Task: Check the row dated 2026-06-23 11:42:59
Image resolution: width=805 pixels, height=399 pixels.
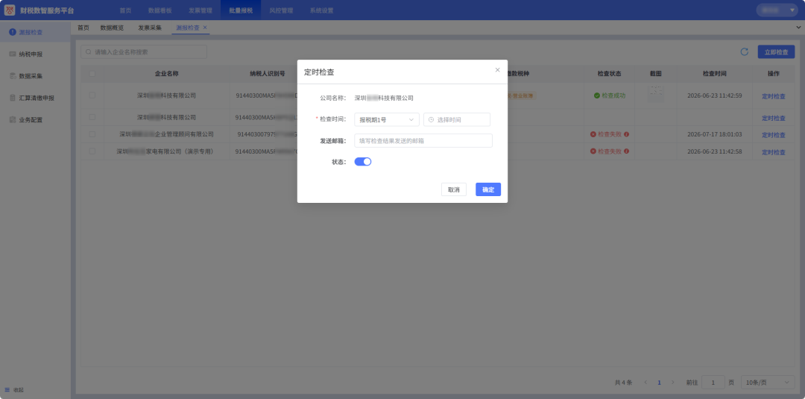Action: (92, 95)
